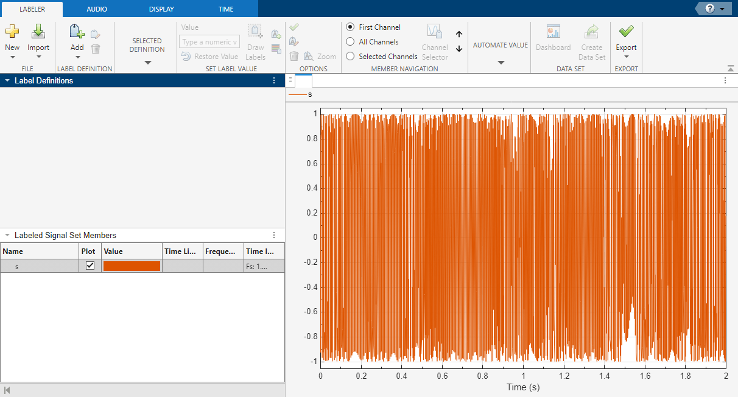Click the delete trash icon in Options

294,56
